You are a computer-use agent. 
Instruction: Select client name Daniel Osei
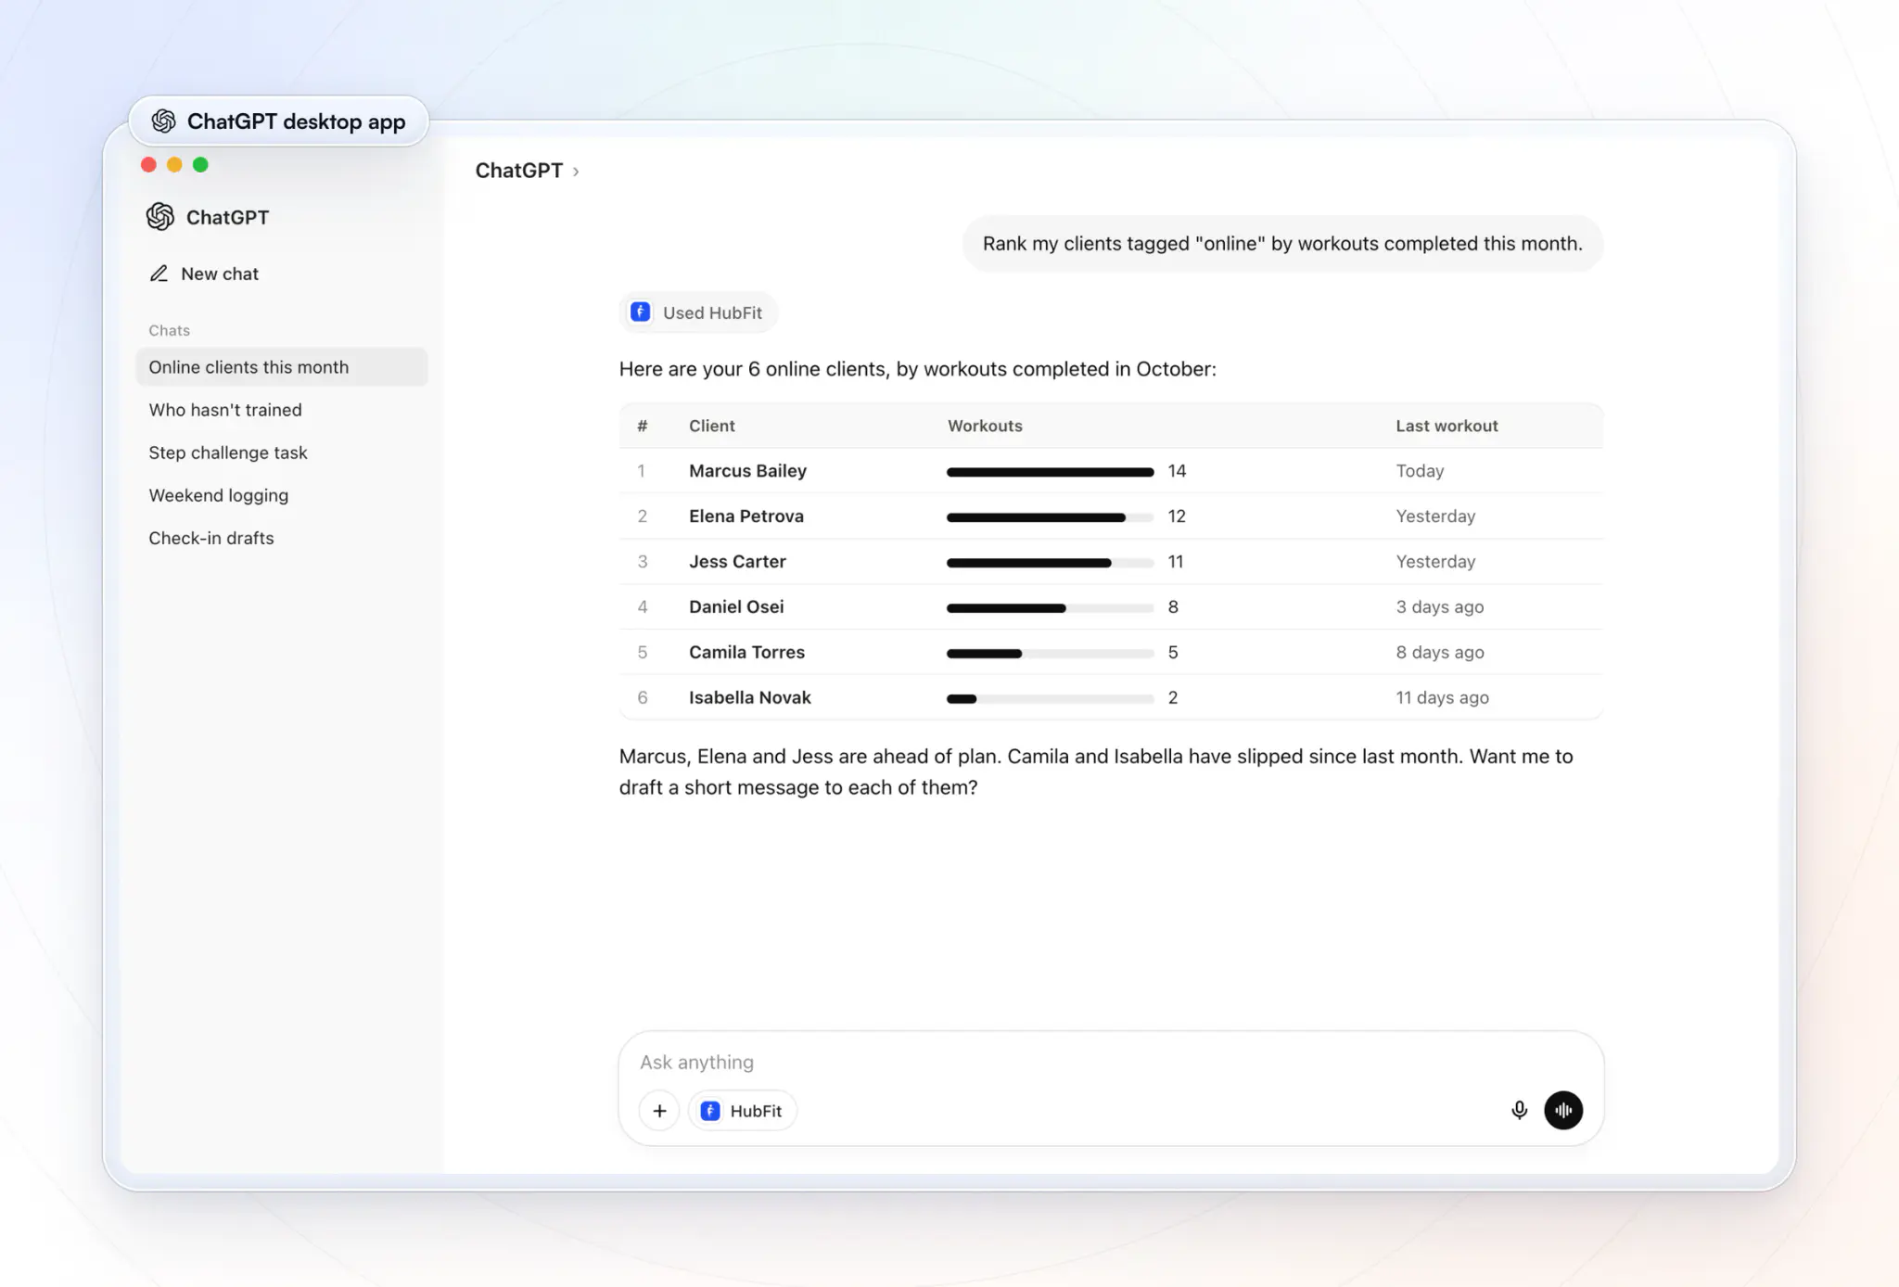pyautogui.click(x=736, y=607)
